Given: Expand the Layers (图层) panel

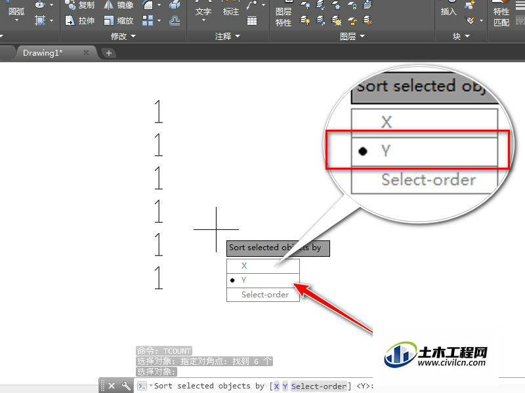Looking at the screenshot, I should (x=352, y=36).
